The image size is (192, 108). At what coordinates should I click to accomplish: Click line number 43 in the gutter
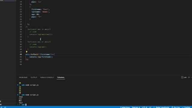pos(21,62)
